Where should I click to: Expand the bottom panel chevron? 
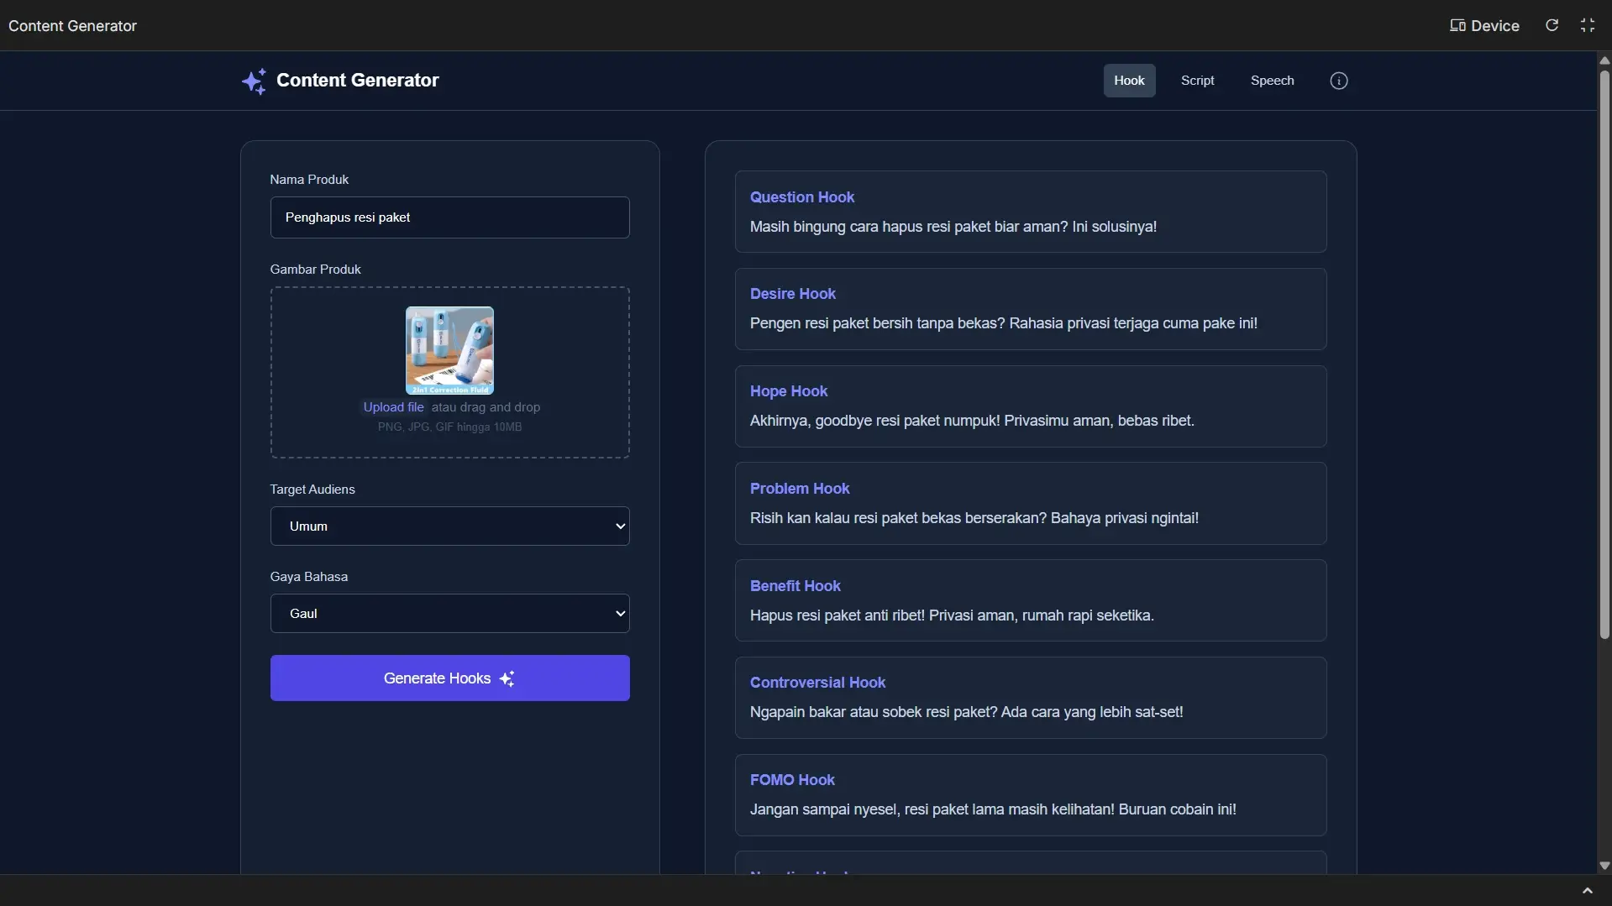pos(1587,890)
